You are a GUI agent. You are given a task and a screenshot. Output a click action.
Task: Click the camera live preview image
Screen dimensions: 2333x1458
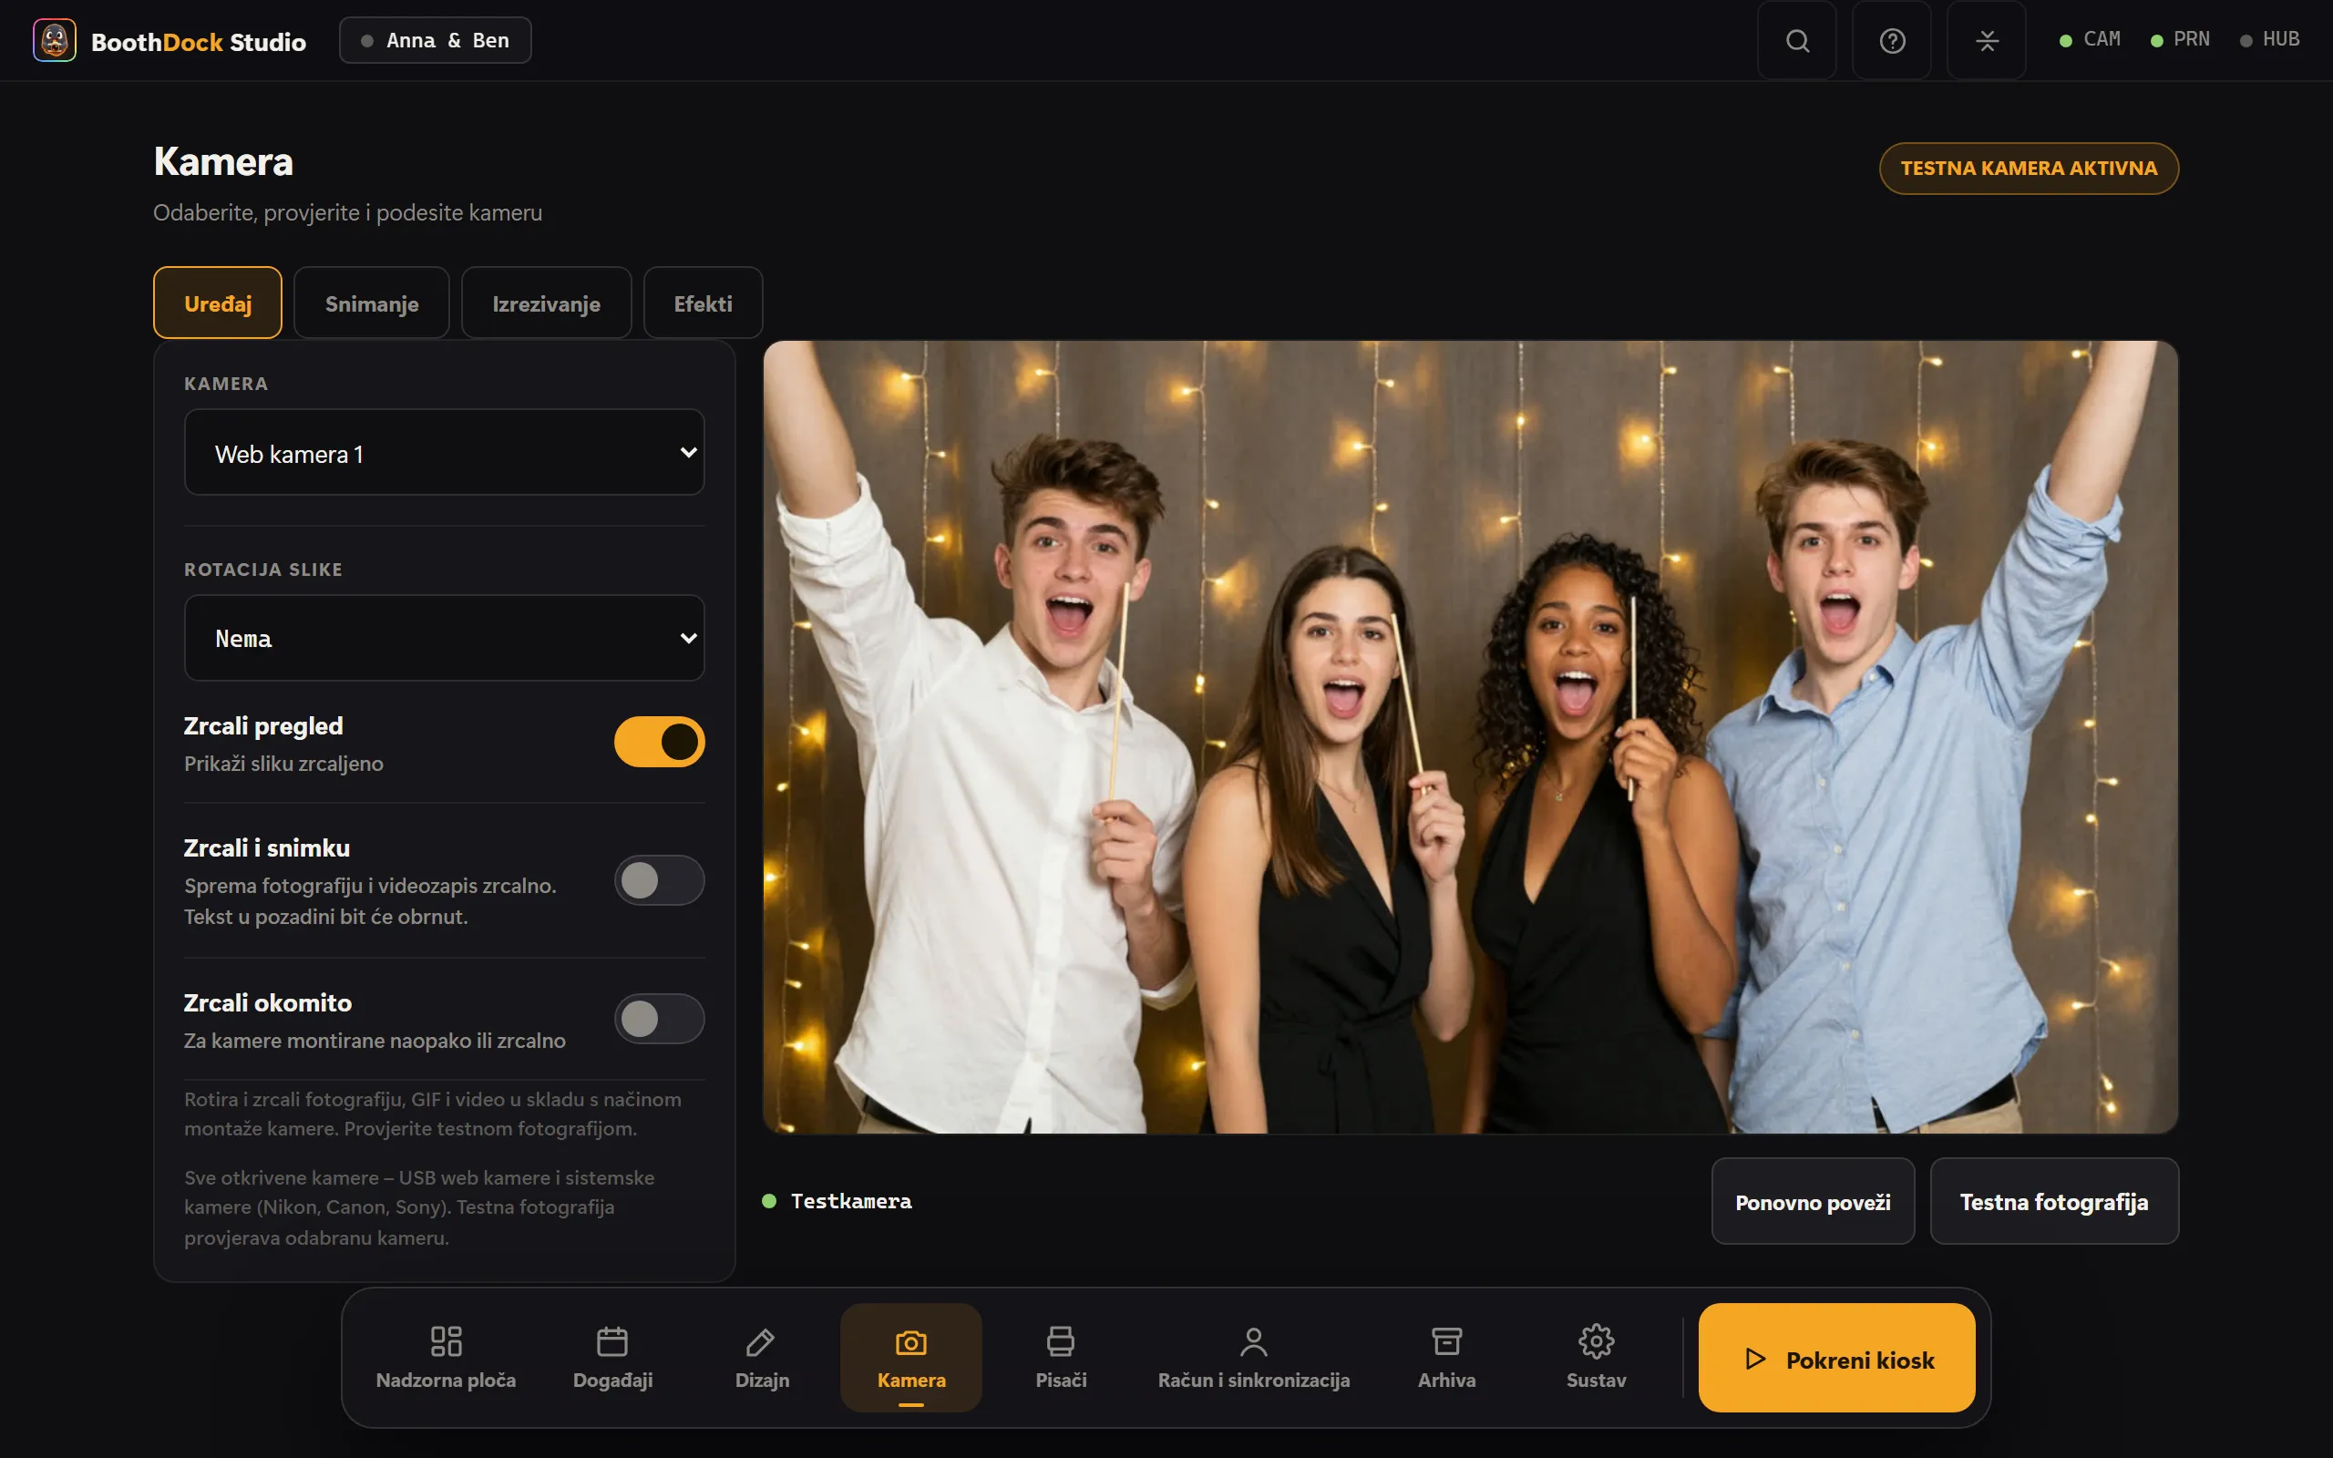pyautogui.click(x=1470, y=736)
